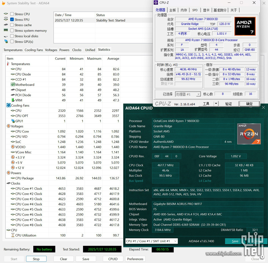Click CPU-Z validate button 验证
The image size is (268, 263).
click(x=229, y=104)
